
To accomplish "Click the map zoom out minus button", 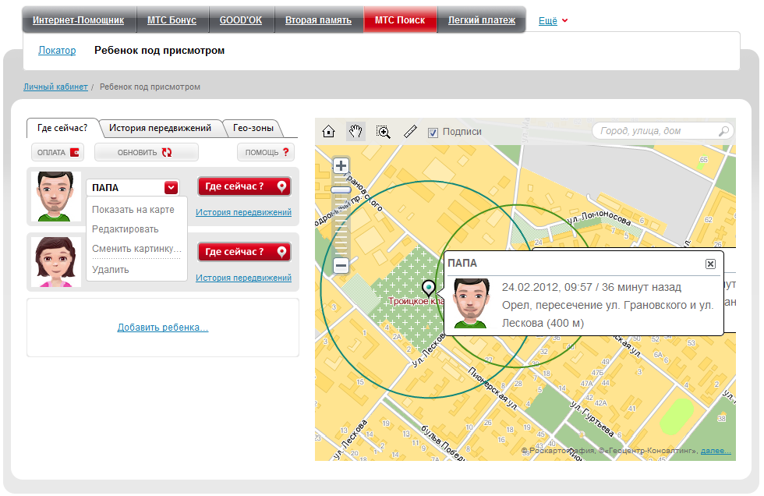I will click(341, 265).
